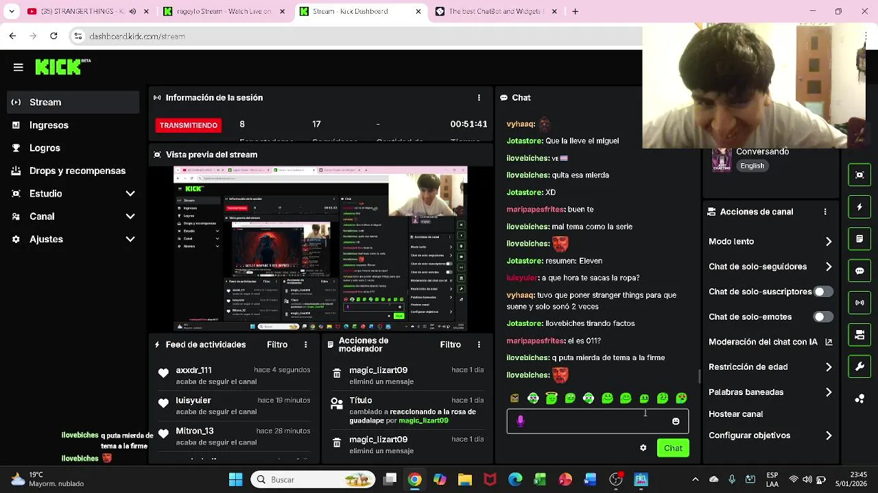Click the TRANSMITIENDO status badge
Image resolution: width=878 pixels, height=493 pixels.
[x=189, y=125]
